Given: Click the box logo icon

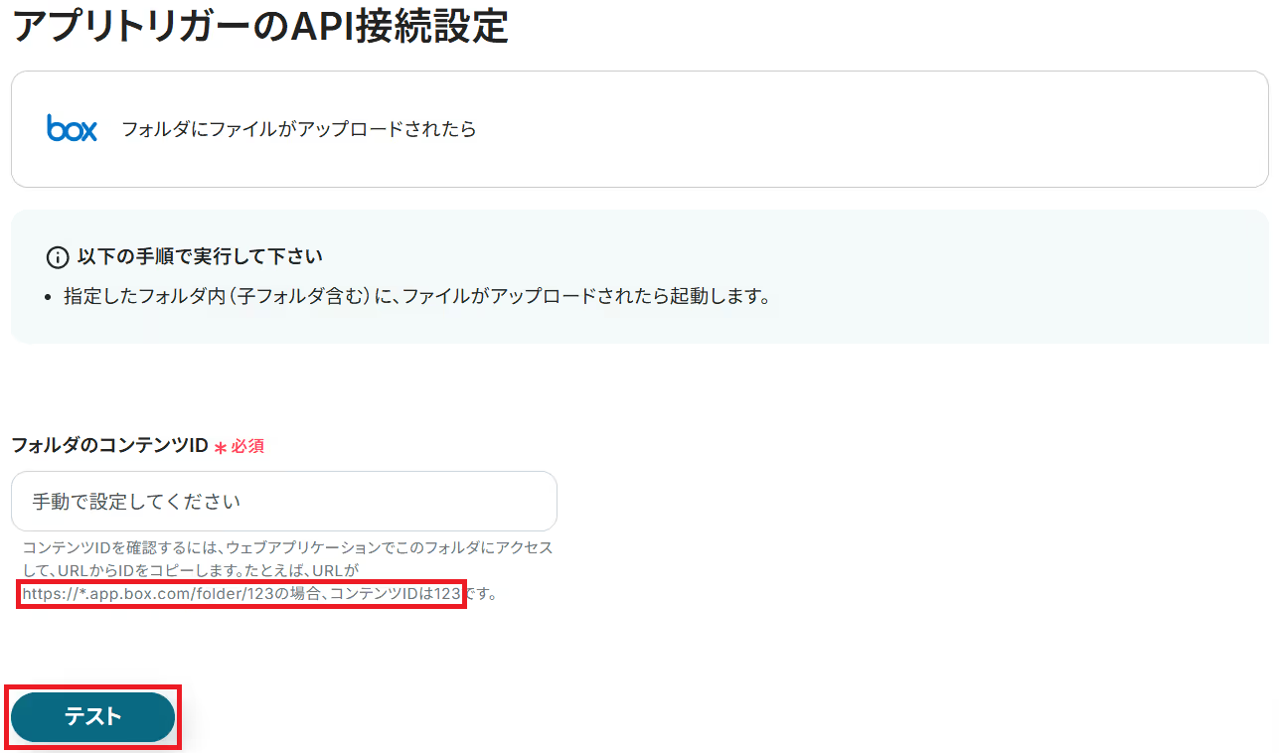Looking at the screenshot, I should click(72, 128).
